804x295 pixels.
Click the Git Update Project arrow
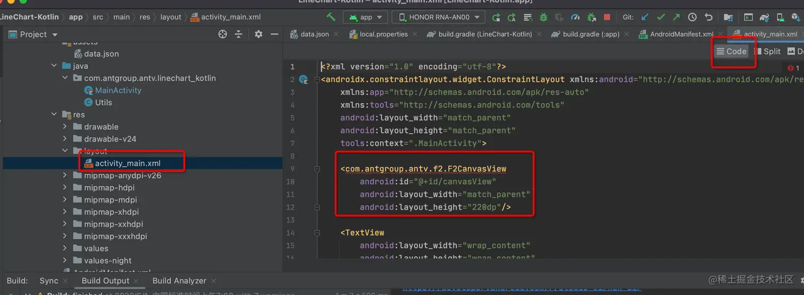point(645,17)
